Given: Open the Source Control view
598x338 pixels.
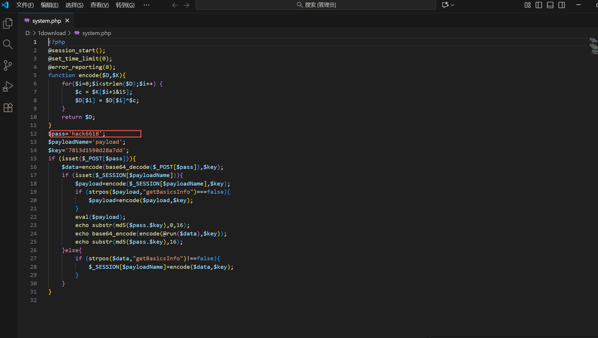Looking at the screenshot, I should pos(8,65).
